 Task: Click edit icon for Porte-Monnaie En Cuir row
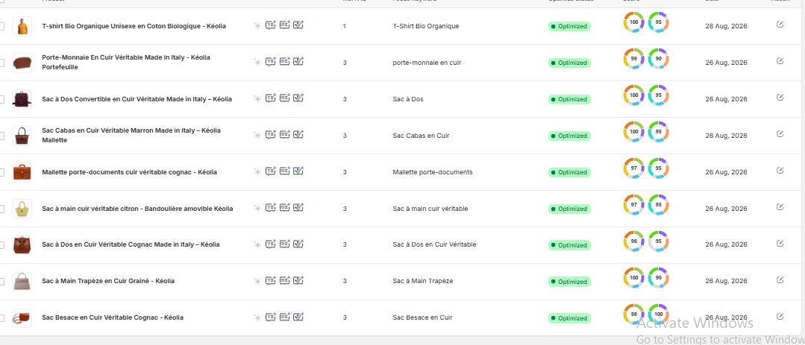tap(780, 60)
